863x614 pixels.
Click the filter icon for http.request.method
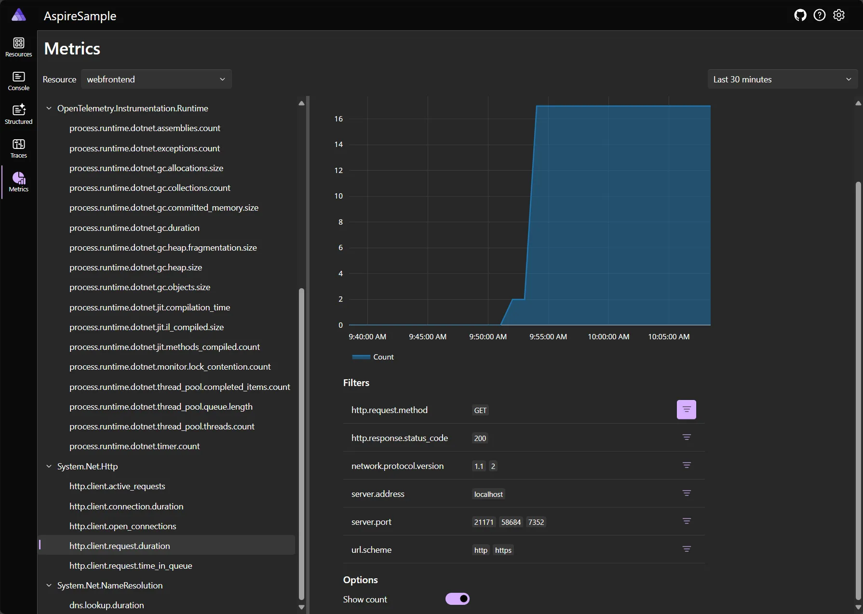click(x=687, y=409)
